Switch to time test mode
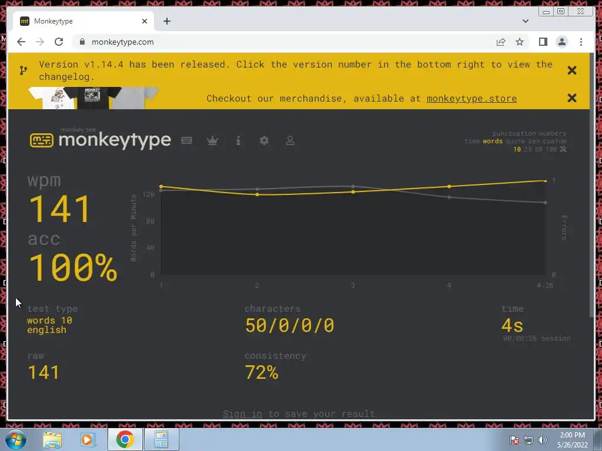 (x=472, y=141)
